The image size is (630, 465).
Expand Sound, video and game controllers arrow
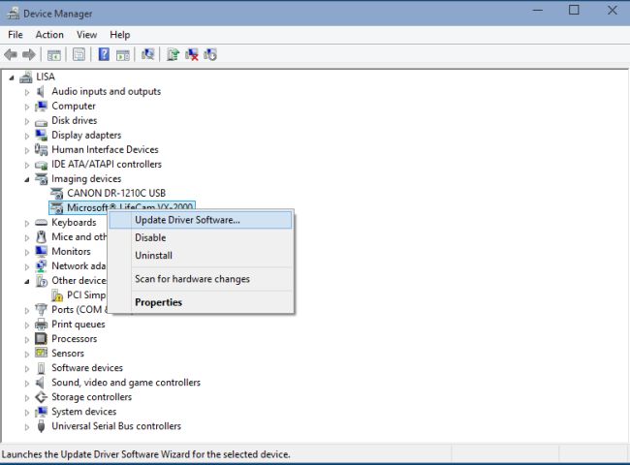tap(27, 384)
